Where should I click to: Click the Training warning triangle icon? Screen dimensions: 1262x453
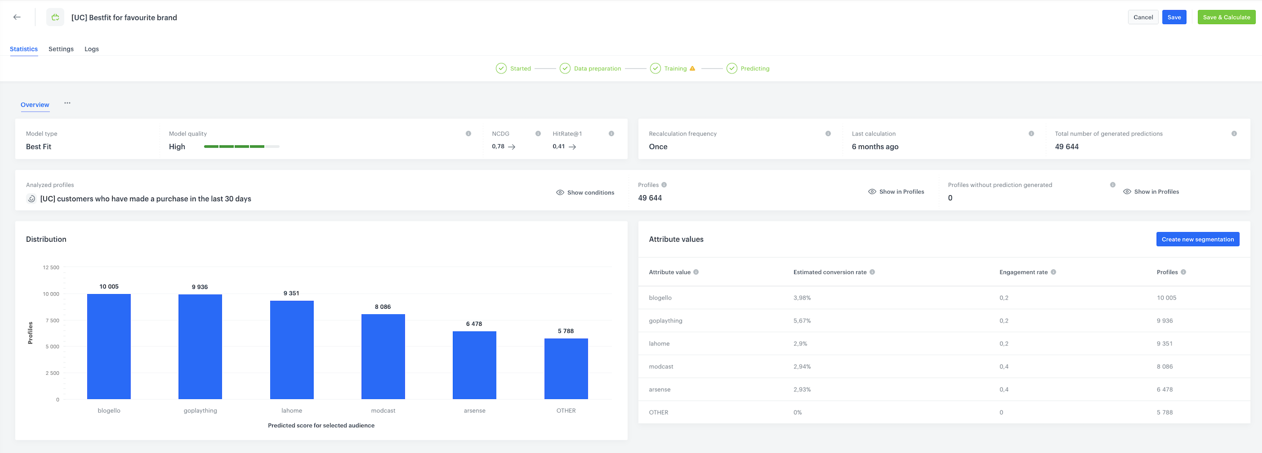point(692,68)
